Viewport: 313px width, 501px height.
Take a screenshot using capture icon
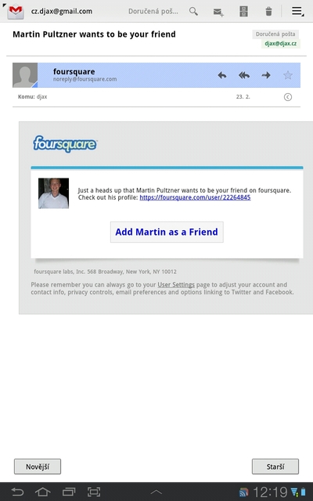point(94,492)
